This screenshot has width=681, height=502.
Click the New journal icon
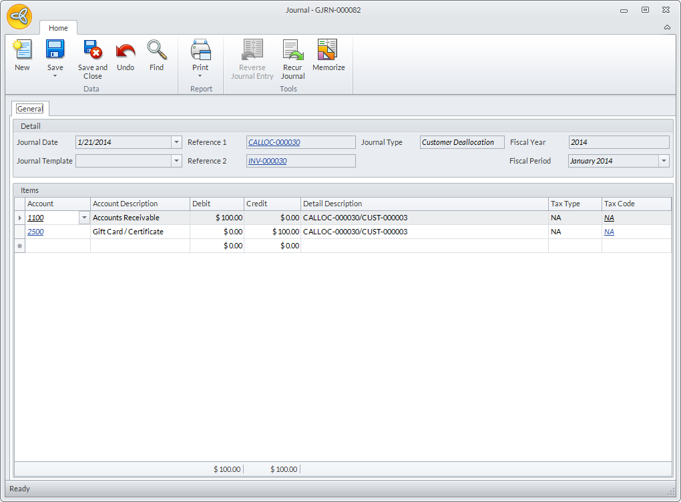pos(22,50)
